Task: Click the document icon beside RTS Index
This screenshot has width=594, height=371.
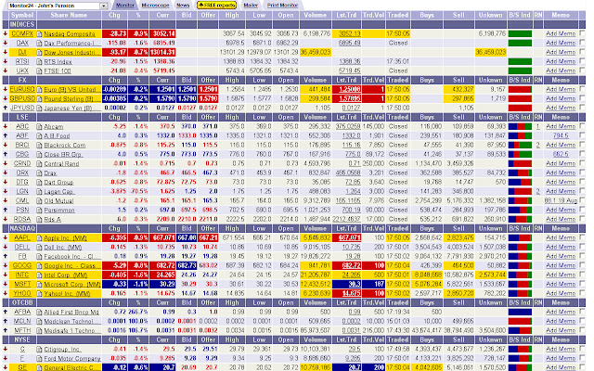Action: [39, 61]
